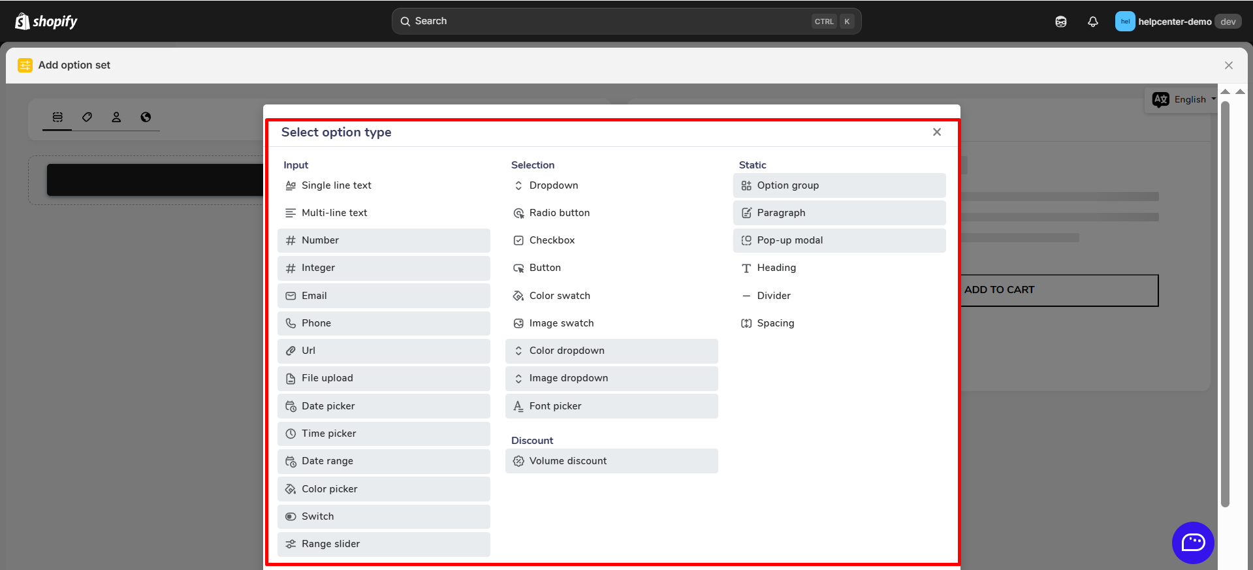
Task: Click the Shopify logo in the top bar
Action: click(46, 22)
